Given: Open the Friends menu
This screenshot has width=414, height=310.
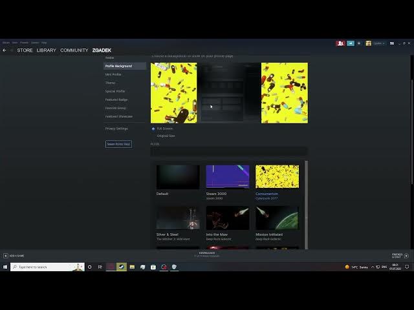Looking at the screenshot, I should pos(25,43).
